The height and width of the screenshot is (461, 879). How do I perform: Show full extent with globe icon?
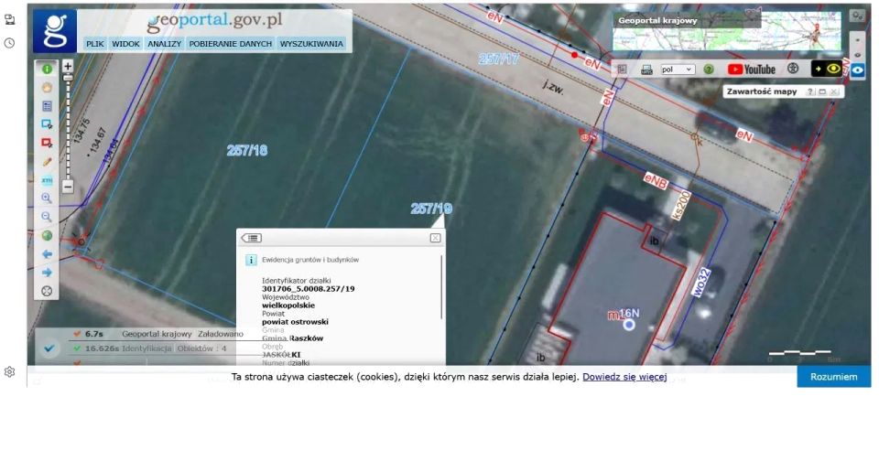[x=46, y=235]
